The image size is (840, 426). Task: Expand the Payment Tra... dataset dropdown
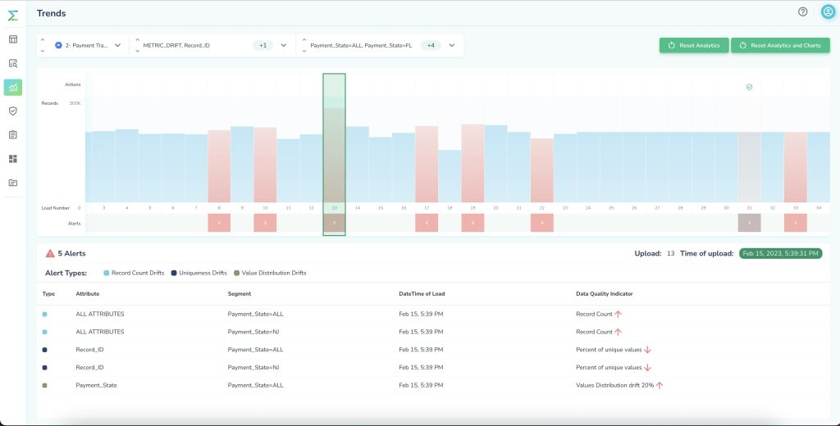[x=117, y=46]
